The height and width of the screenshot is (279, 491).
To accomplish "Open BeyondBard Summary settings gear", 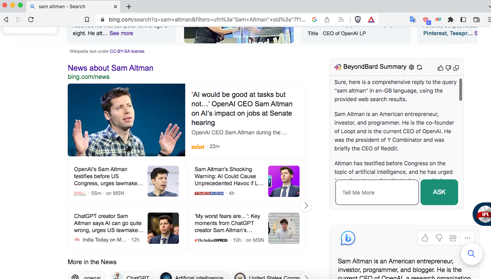I will pyautogui.click(x=411, y=67).
